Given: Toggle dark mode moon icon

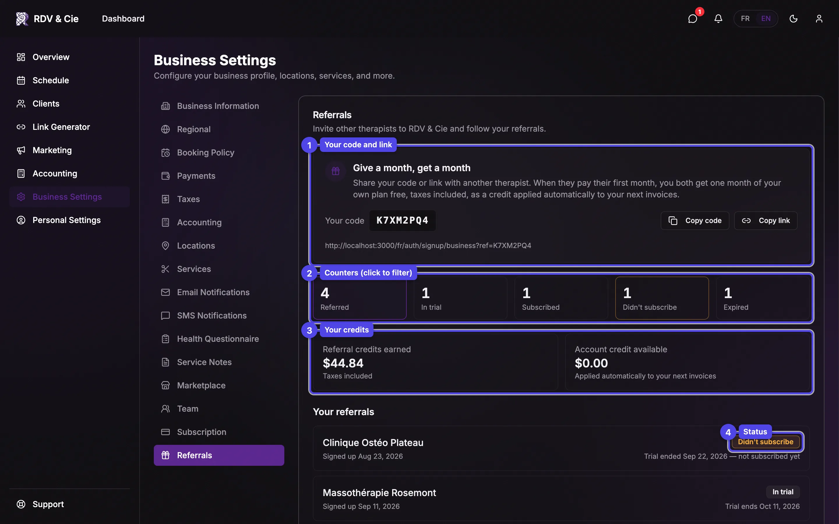Looking at the screenshot, I should (x=793, y=18).
